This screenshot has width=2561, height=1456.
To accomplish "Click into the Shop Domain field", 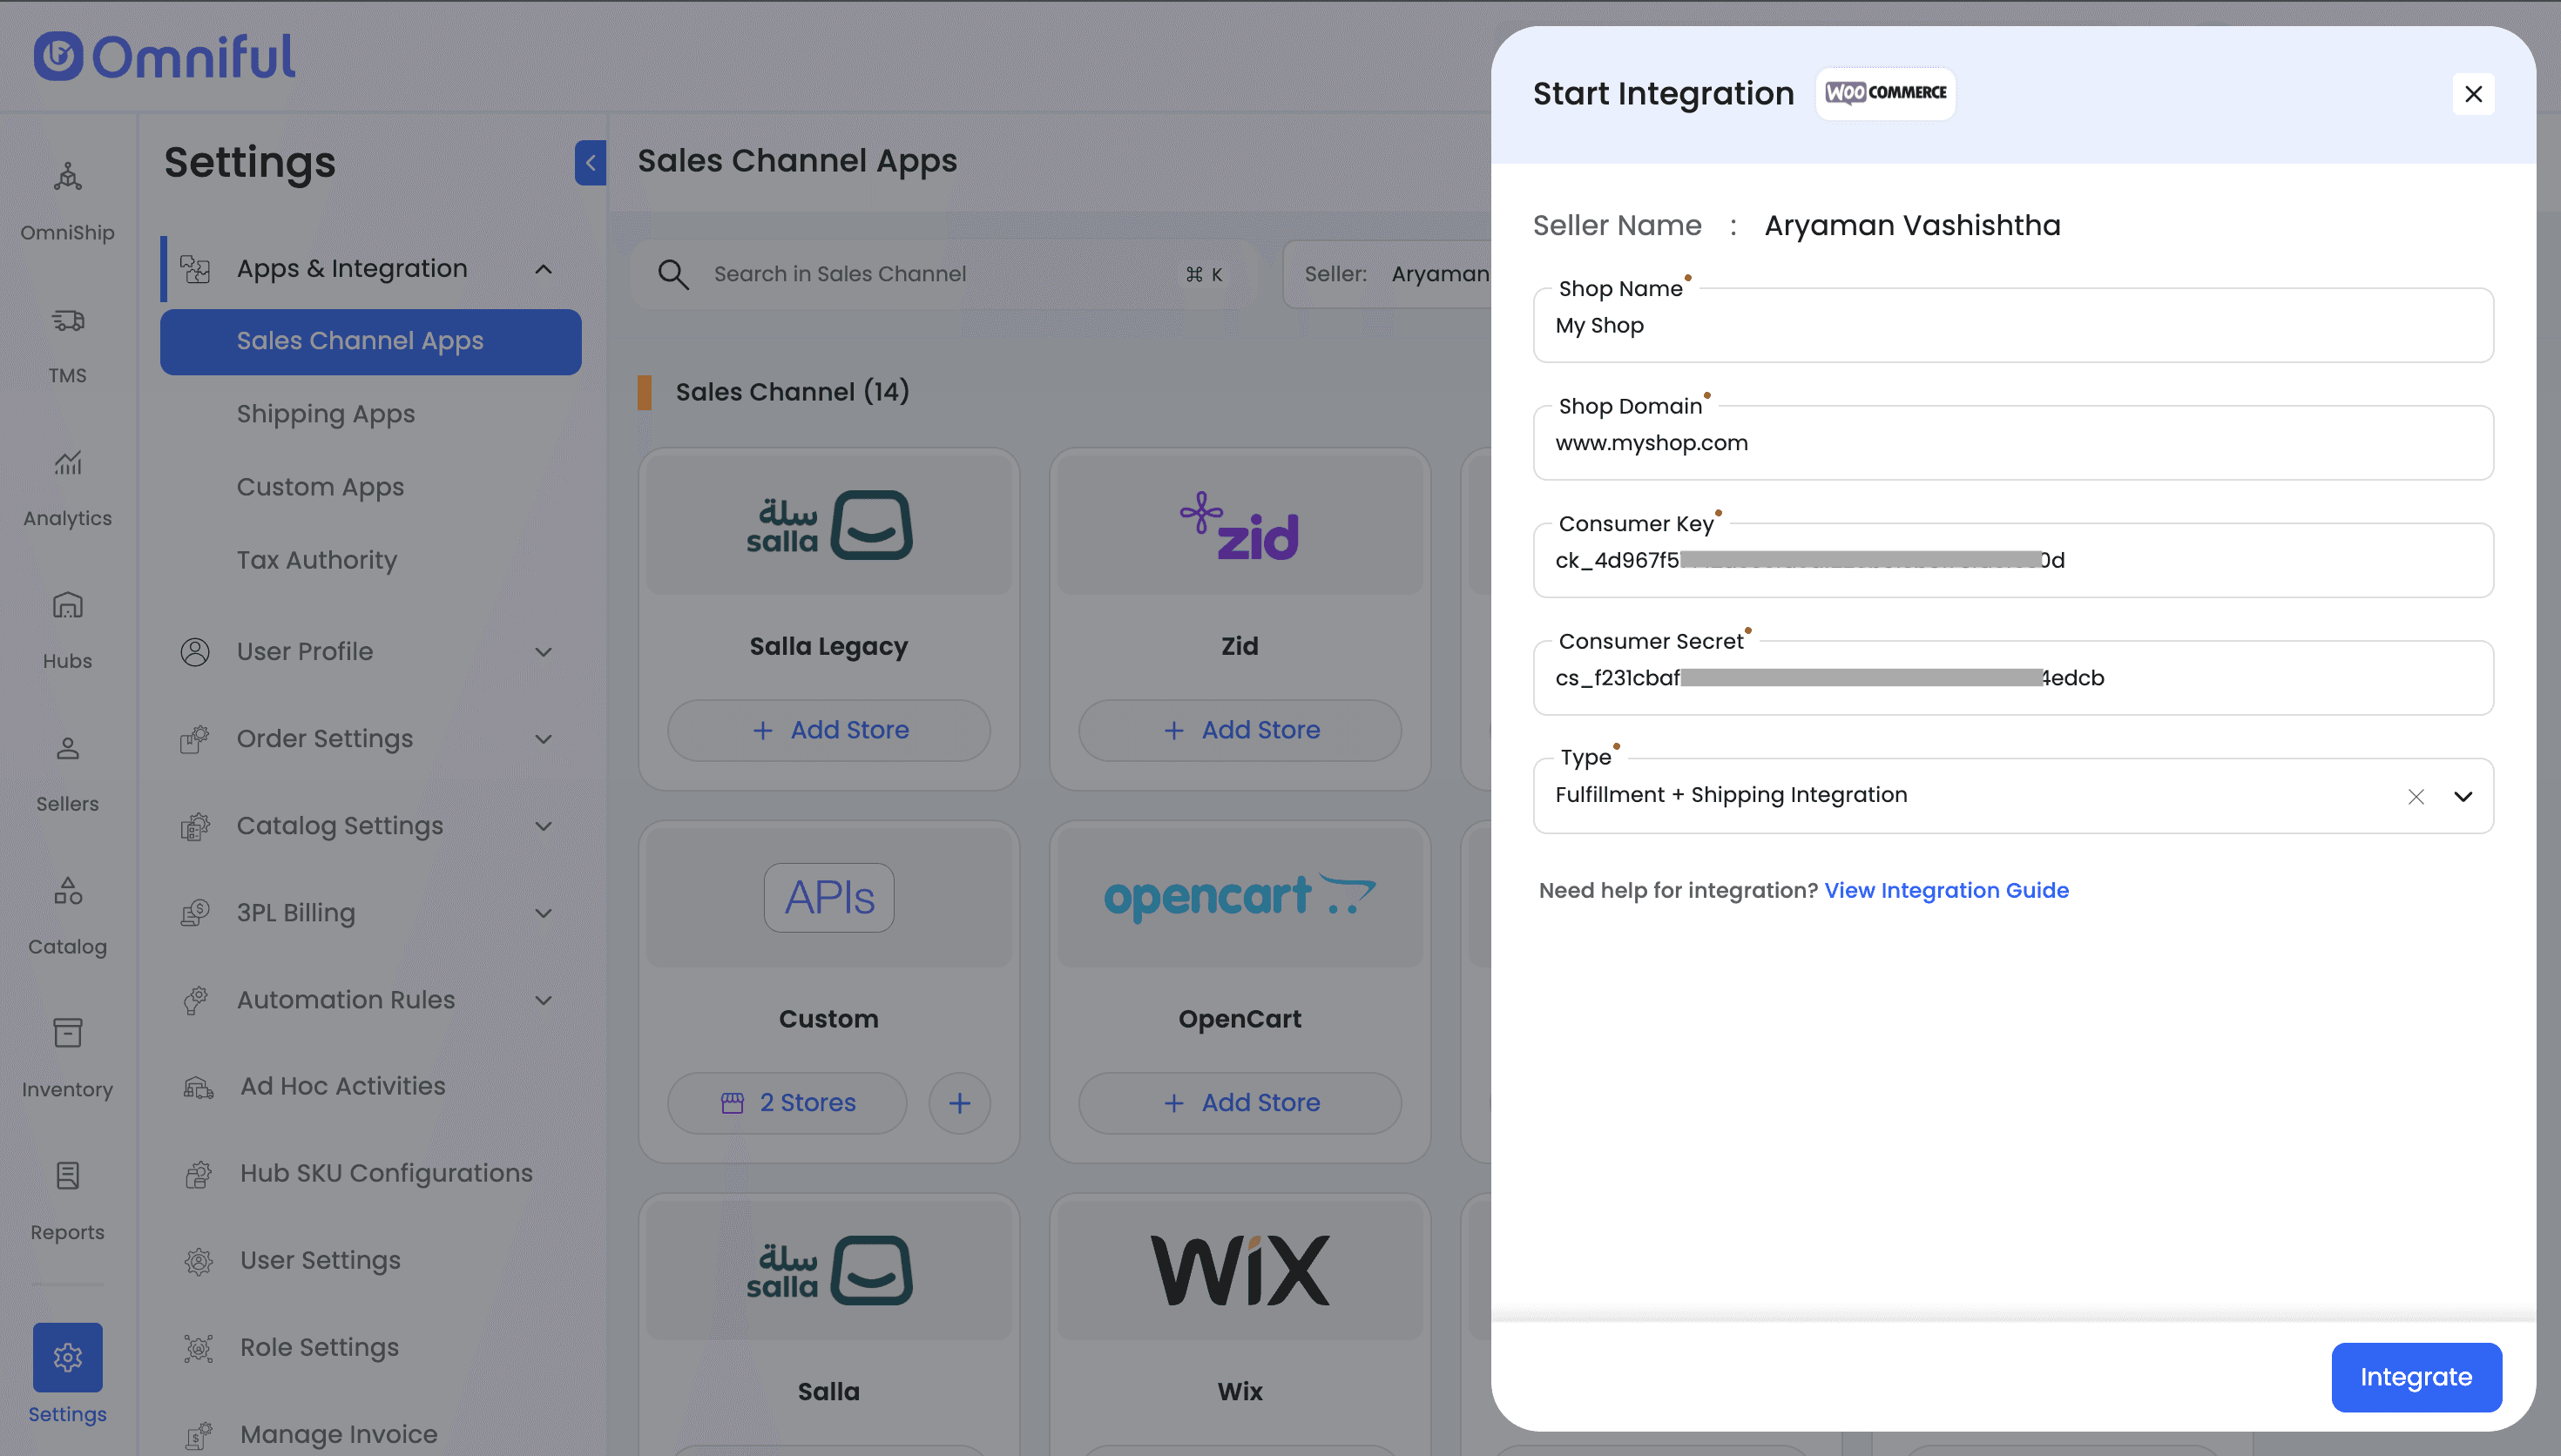I will tap(2012, 443).
